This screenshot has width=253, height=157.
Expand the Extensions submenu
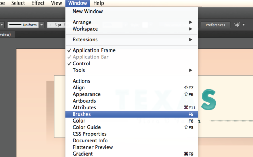131,40
